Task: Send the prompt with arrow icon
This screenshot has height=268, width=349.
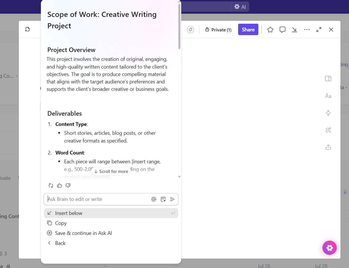Action: [172, 199]
